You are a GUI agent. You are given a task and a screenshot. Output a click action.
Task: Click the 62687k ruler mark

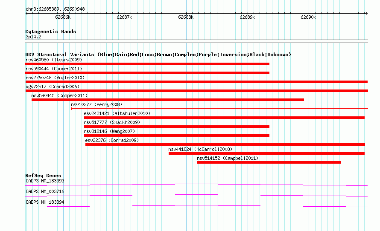click(x=124, y=17)
